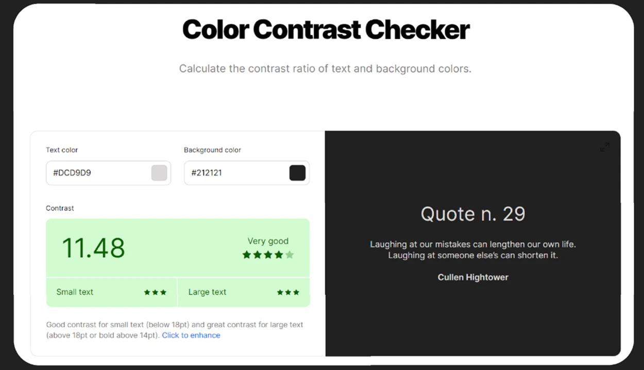Click the Text color label
Screen dimensions: 644x370
62,150
